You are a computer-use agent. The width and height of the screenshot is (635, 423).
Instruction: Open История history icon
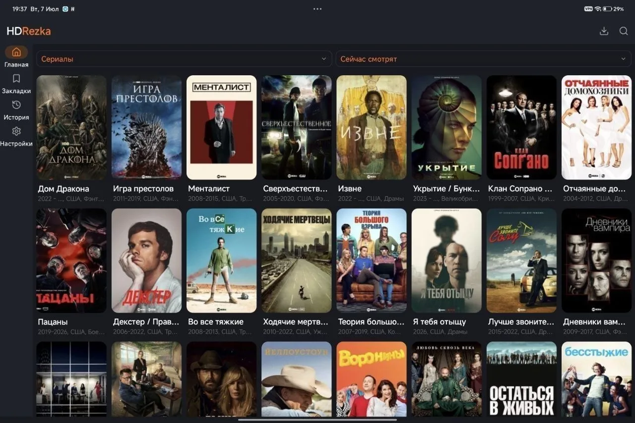[16, 105]
